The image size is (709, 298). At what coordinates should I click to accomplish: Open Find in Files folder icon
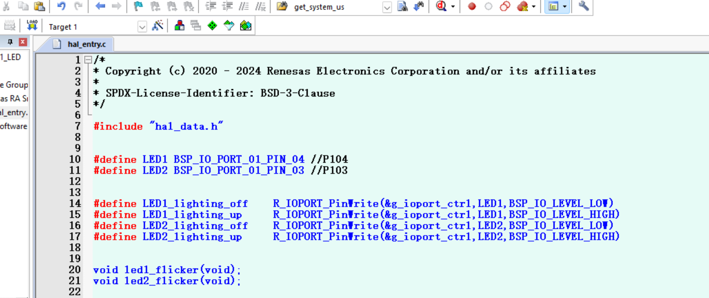(282, 6)
